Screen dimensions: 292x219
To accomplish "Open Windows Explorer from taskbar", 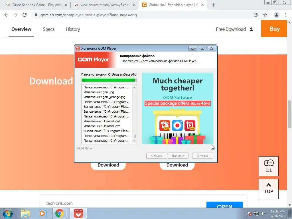I will coord(25,214).
